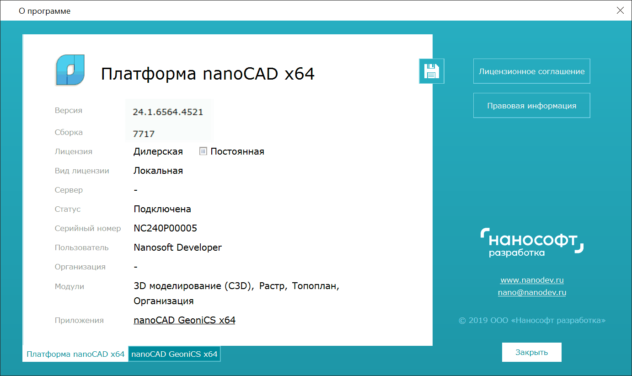Open the Правовая информация dialog
Screen dimensions: 632x376
tap(531, 105)
